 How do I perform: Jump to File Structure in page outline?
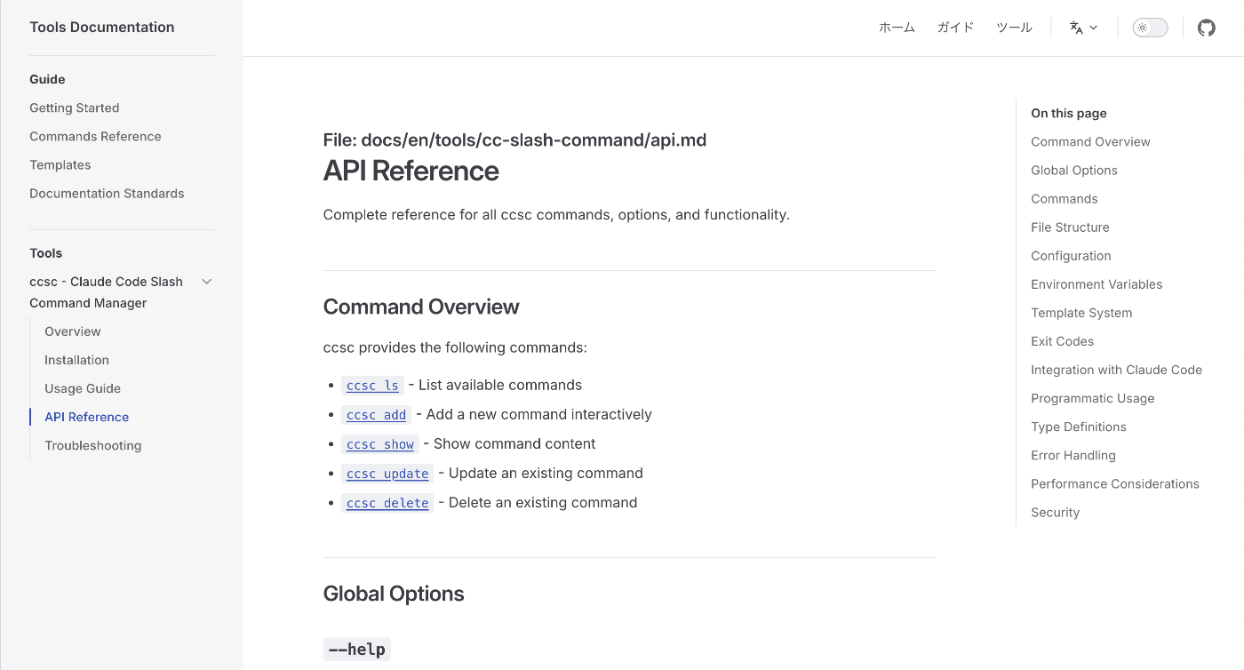[1070, 227]
